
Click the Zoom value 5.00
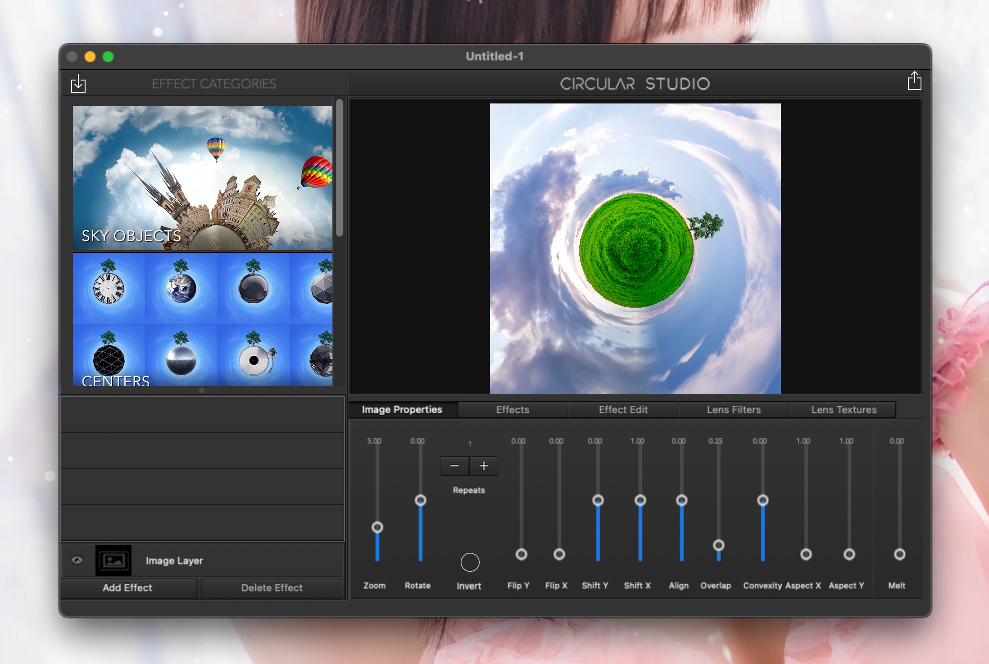click(x=374, y=441)
